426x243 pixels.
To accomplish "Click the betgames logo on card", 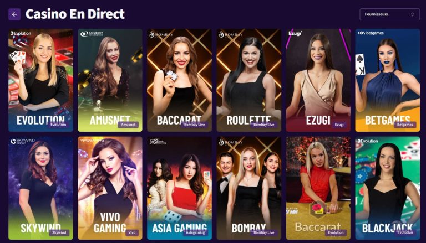I will (371, 33).
